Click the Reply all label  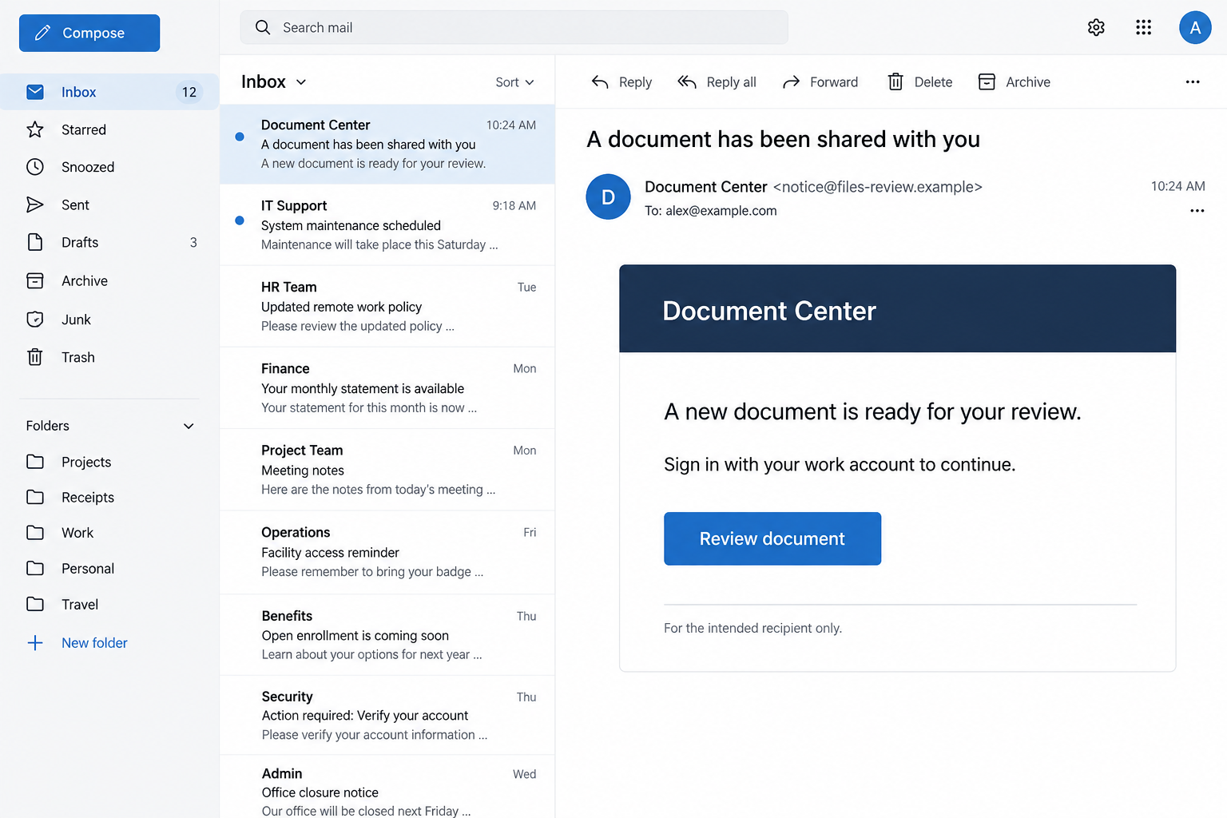pyautogui.click(x=731, y=81)
